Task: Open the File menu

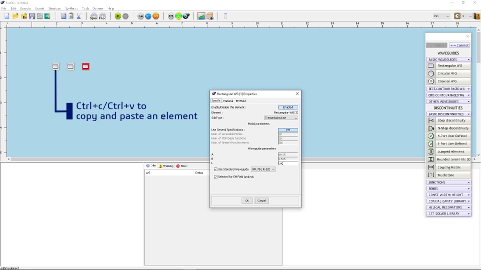Action: (x=4, y=8)
